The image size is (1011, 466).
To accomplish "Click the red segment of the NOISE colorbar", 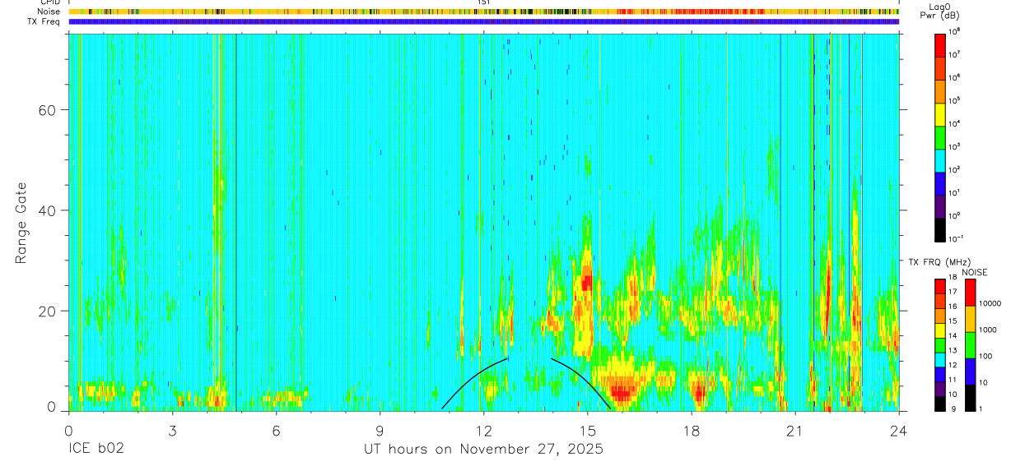I will [x=970, y=293].
